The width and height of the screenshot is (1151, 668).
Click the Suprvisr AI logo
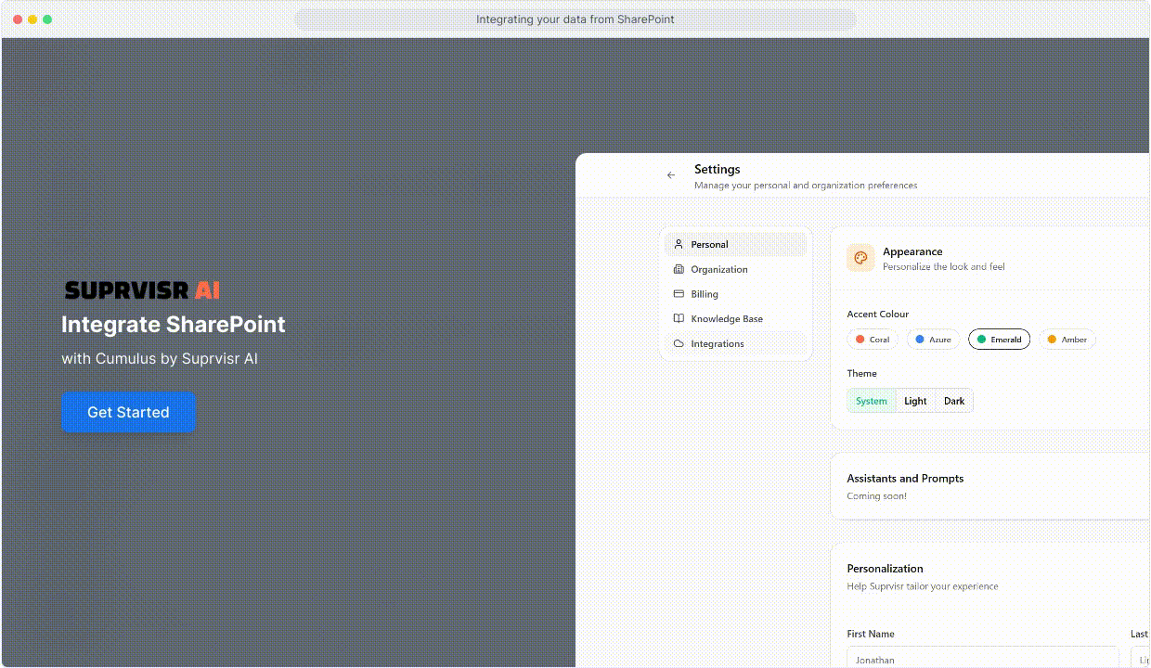click(x=141, y=289)
